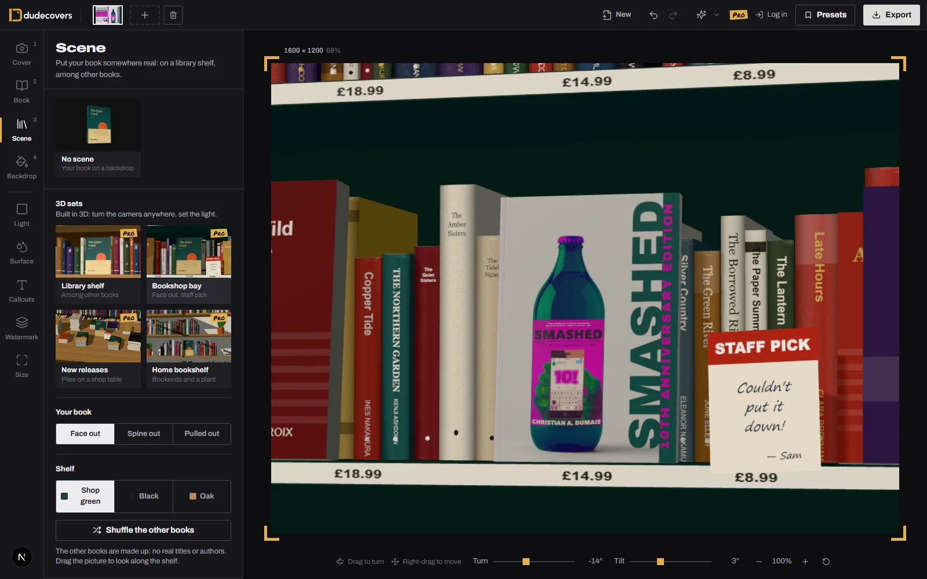Select the Bookshop bay 3D set
Viewport: 927px width, 579px height.
[x=189, y=265]
